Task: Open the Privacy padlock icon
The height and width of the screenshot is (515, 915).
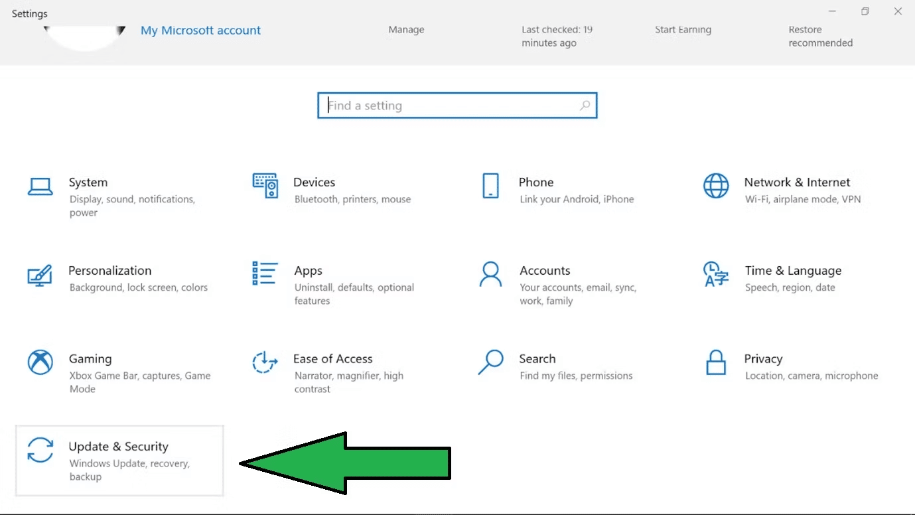Action: click(716, 362)
